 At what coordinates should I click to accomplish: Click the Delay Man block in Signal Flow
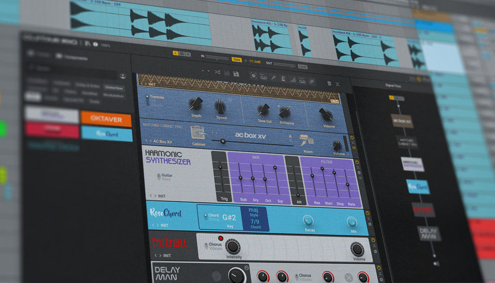(x=429, y=233)
